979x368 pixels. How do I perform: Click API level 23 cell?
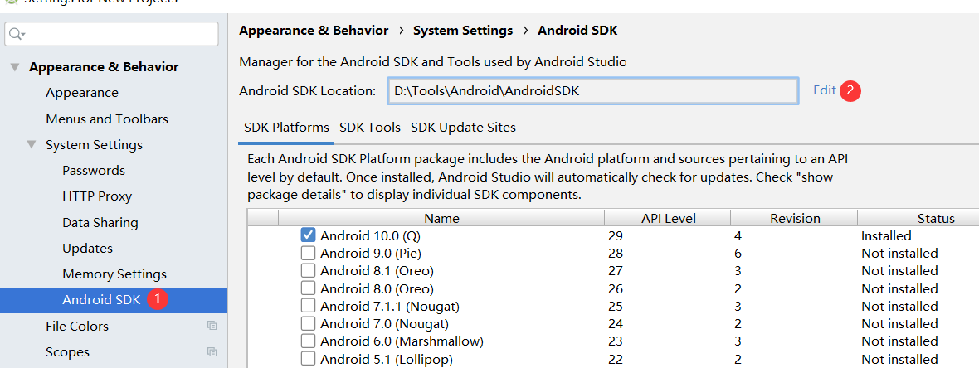615,341
